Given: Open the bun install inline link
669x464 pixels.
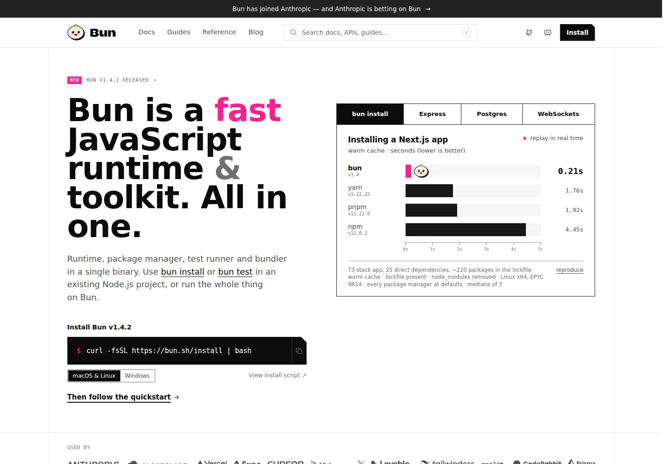Looking at the screenshot, I should click(x=183, y=272).
